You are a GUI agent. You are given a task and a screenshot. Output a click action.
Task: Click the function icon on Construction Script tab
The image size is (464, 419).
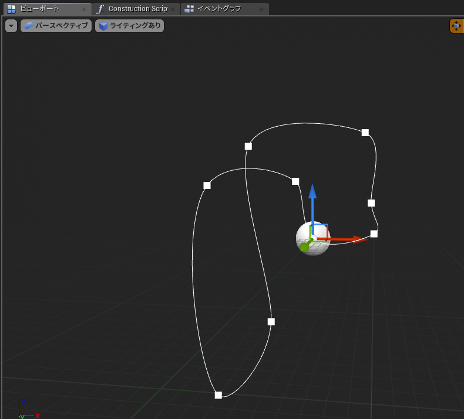(x=100, y=9)
